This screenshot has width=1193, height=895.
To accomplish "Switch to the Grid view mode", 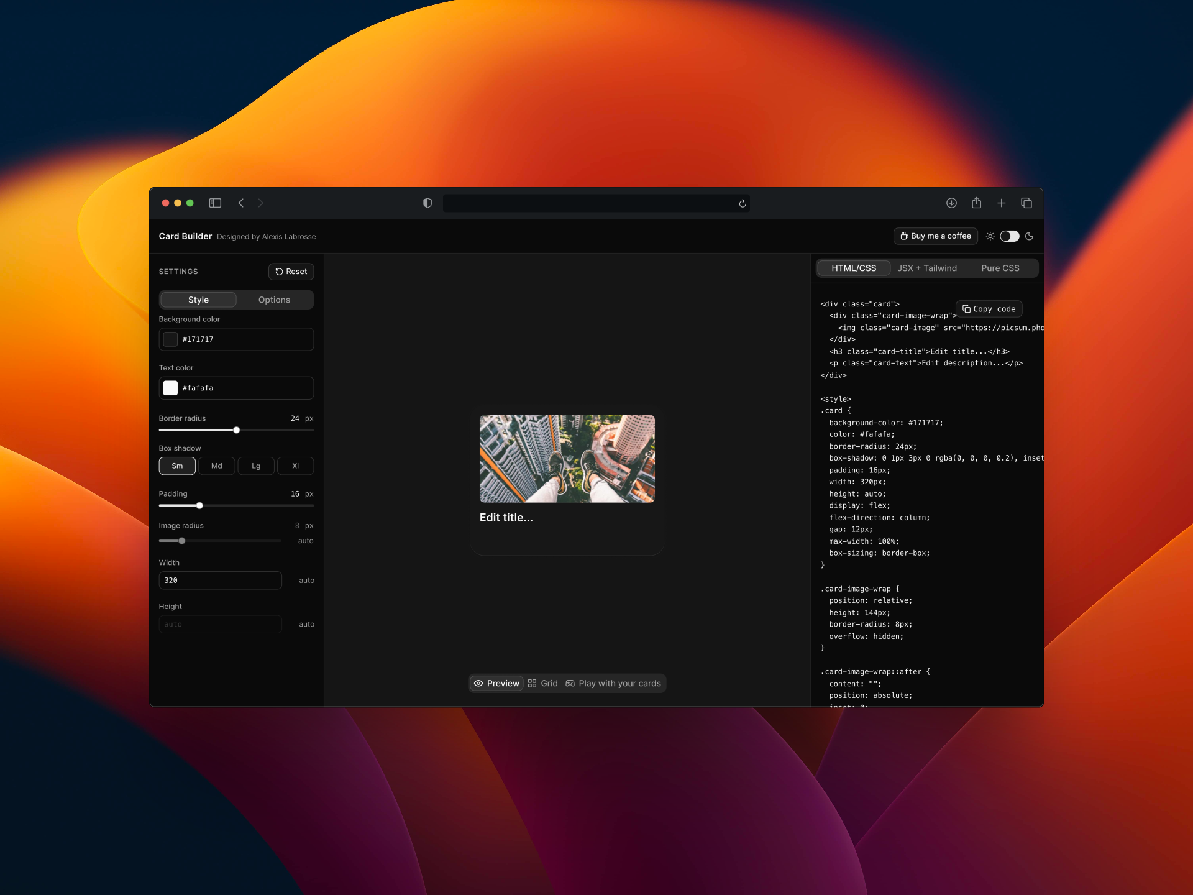I will (543, 684).
